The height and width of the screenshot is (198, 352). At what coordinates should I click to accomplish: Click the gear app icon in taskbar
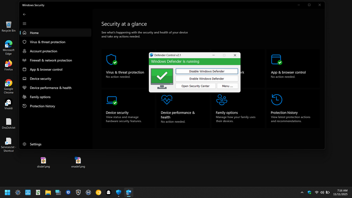click(x=18, y=192)
